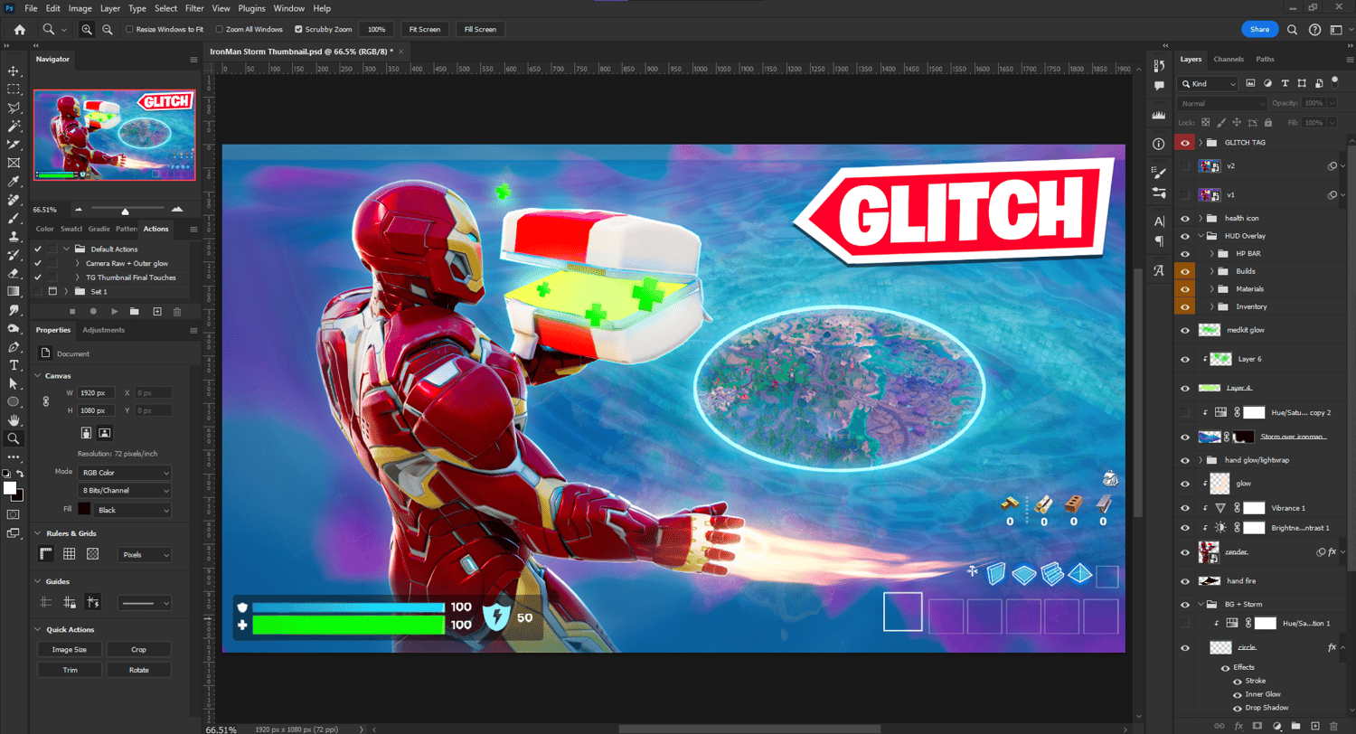Select the Eraser tool
The image size is (1356, 734).
[x=14, y=273]
